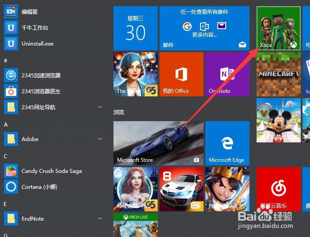Click the Outlook icon in mail tile

204,26
